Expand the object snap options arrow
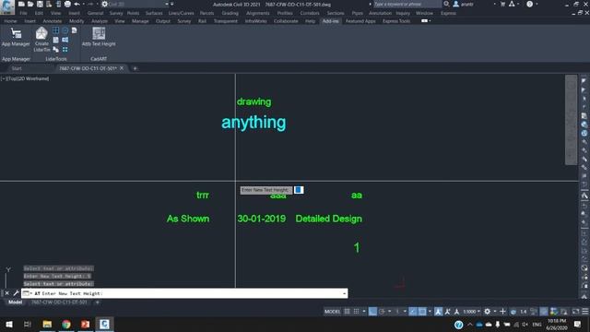Image resolution: width=590 pixels, height=332 pixels. (430, 312)
